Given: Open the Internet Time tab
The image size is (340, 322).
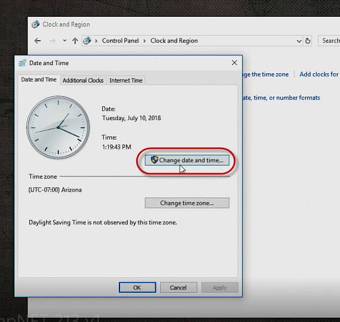Looking at the screenshot, I should point(126,80).
